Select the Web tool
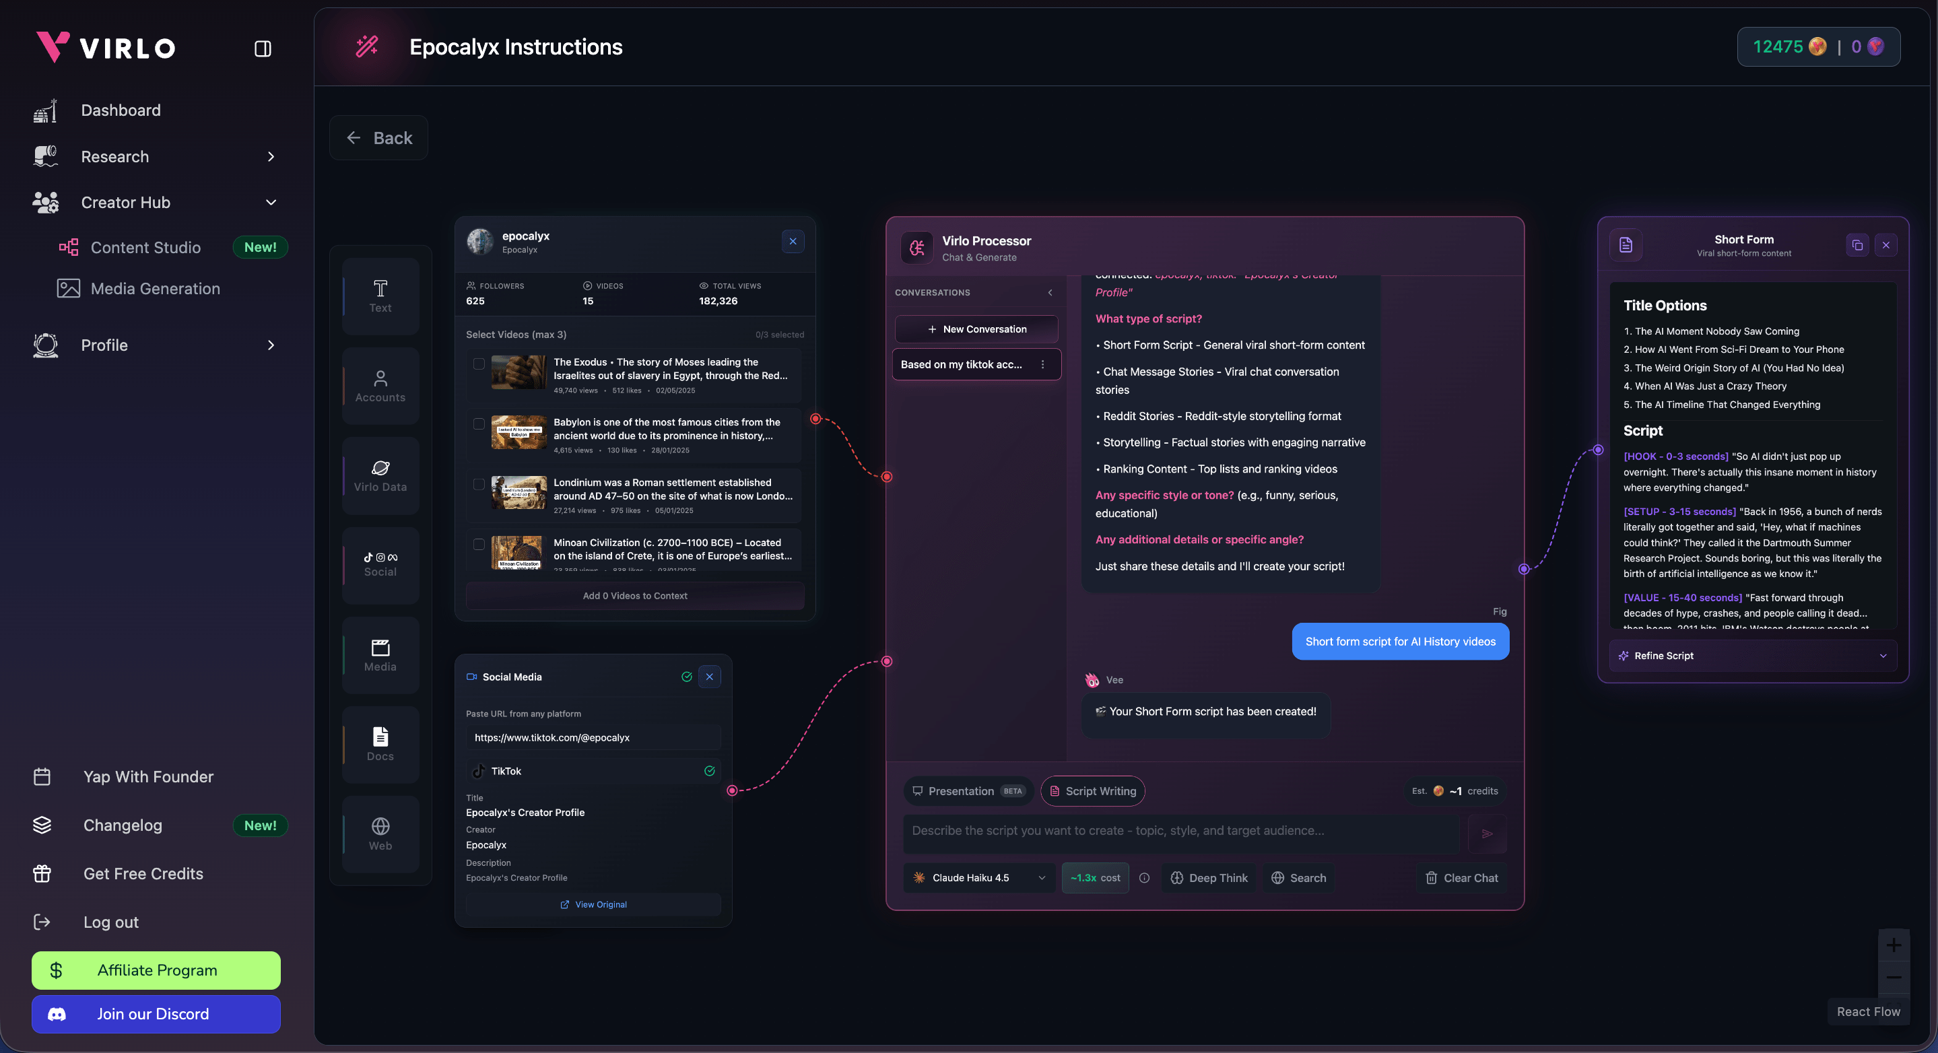1938x1053 pixels. click(380, 834)
